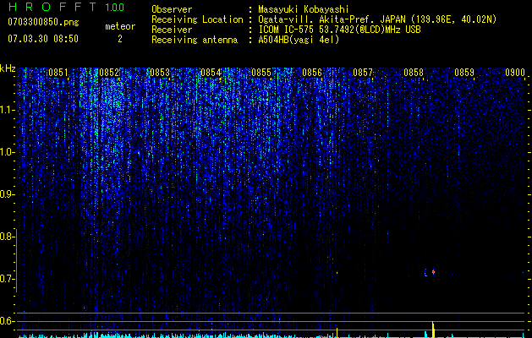Click the 0854 time marker

coord(211,73)
